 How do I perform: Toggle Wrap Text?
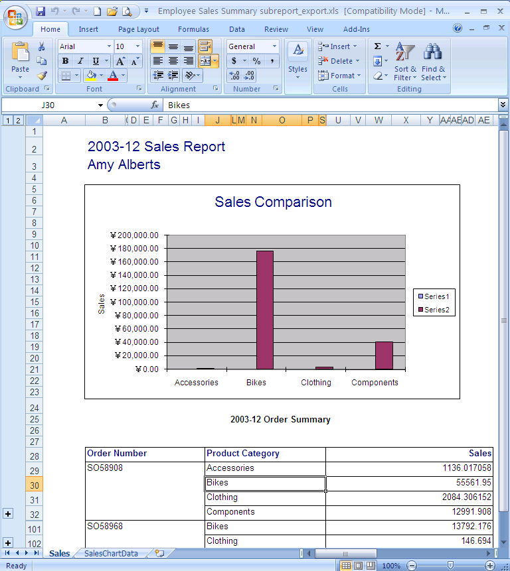coord(205,46)
